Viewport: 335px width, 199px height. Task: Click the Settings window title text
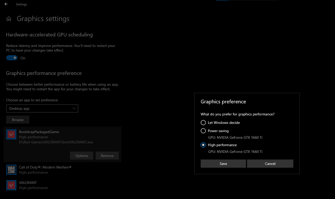tap(21, 4)
